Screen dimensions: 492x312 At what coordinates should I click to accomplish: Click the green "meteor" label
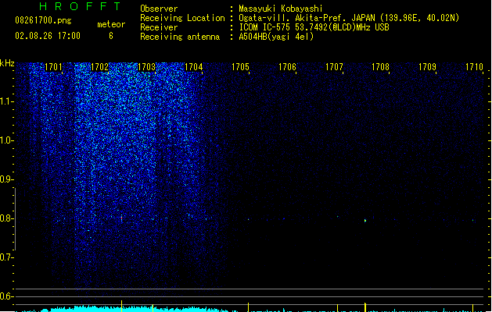(x=111, y=24)
